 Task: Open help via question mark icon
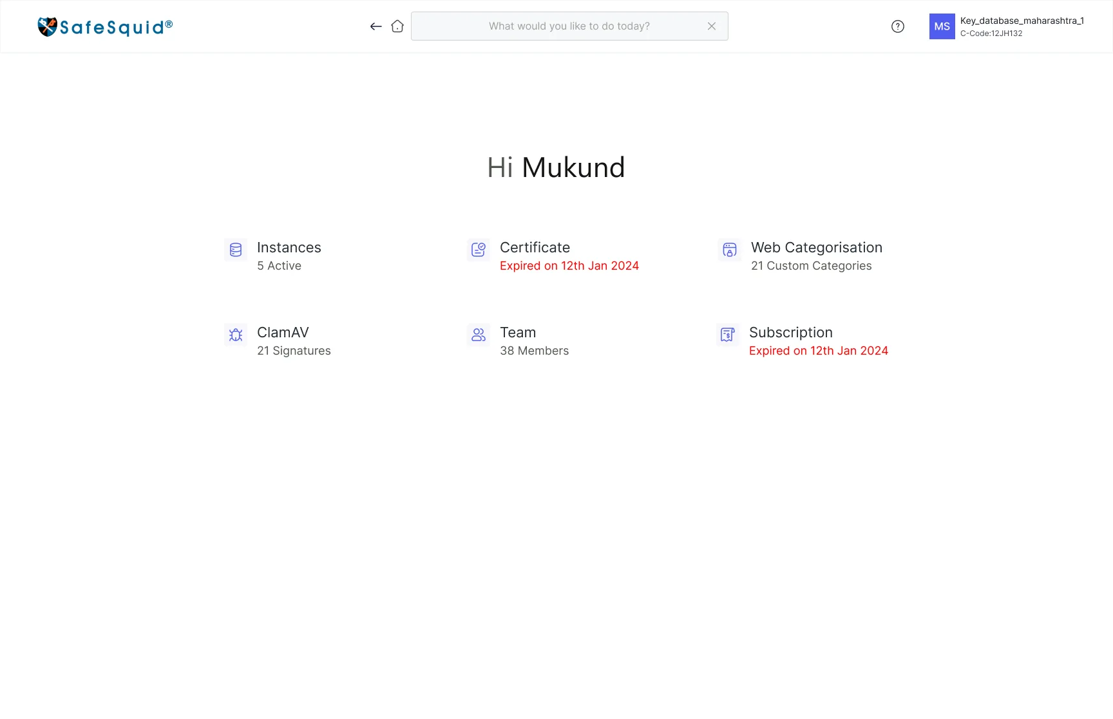tap(898, 26)
